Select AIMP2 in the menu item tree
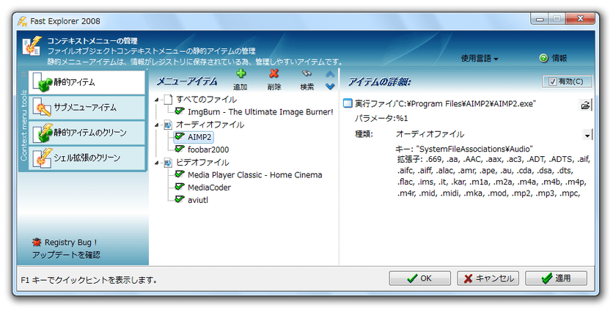The image size is (613, 310). click(x=199, y=137)
